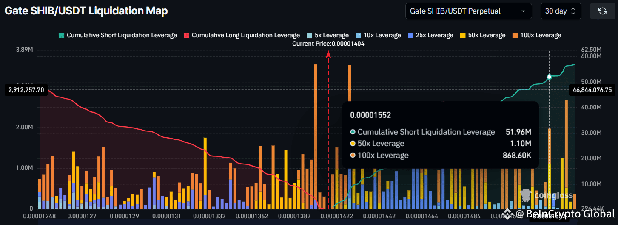This screenshot has width=618, height=225.
Task: Click the red dashed current price arrow line
Action: (328, 130)
